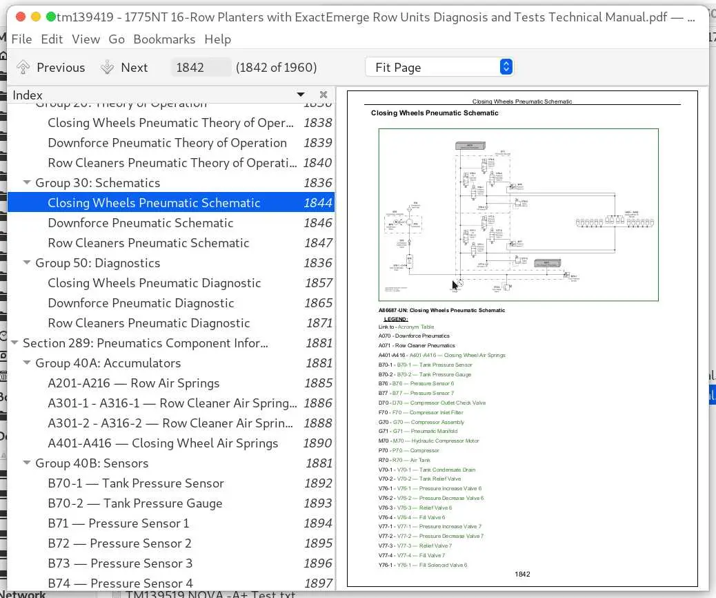
Task: Collapse Group 40A: Accumulators
Action: (x=27, y=363)
